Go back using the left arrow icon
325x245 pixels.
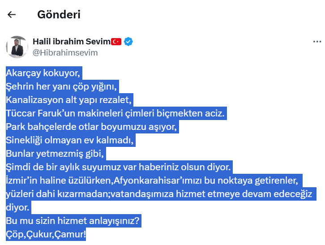coord(12,14)
